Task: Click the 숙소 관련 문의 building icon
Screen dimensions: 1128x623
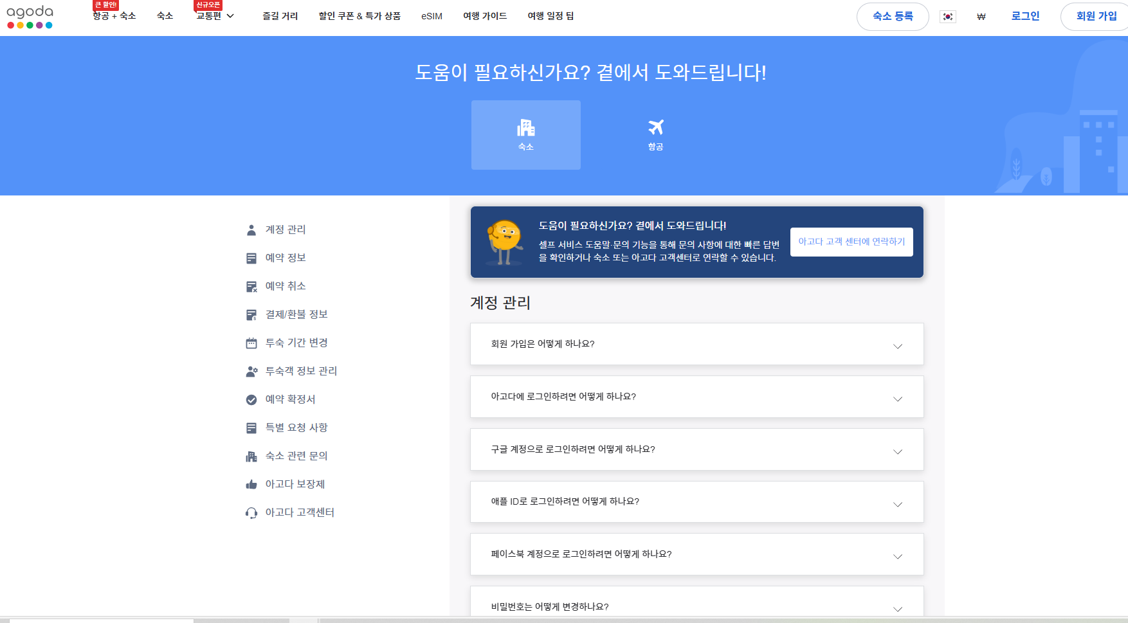Action: (x=251, y=456)
